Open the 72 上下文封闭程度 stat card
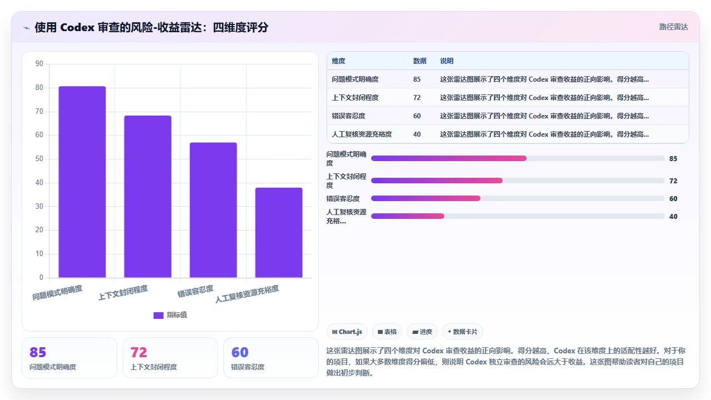 (x=170, y=358)
